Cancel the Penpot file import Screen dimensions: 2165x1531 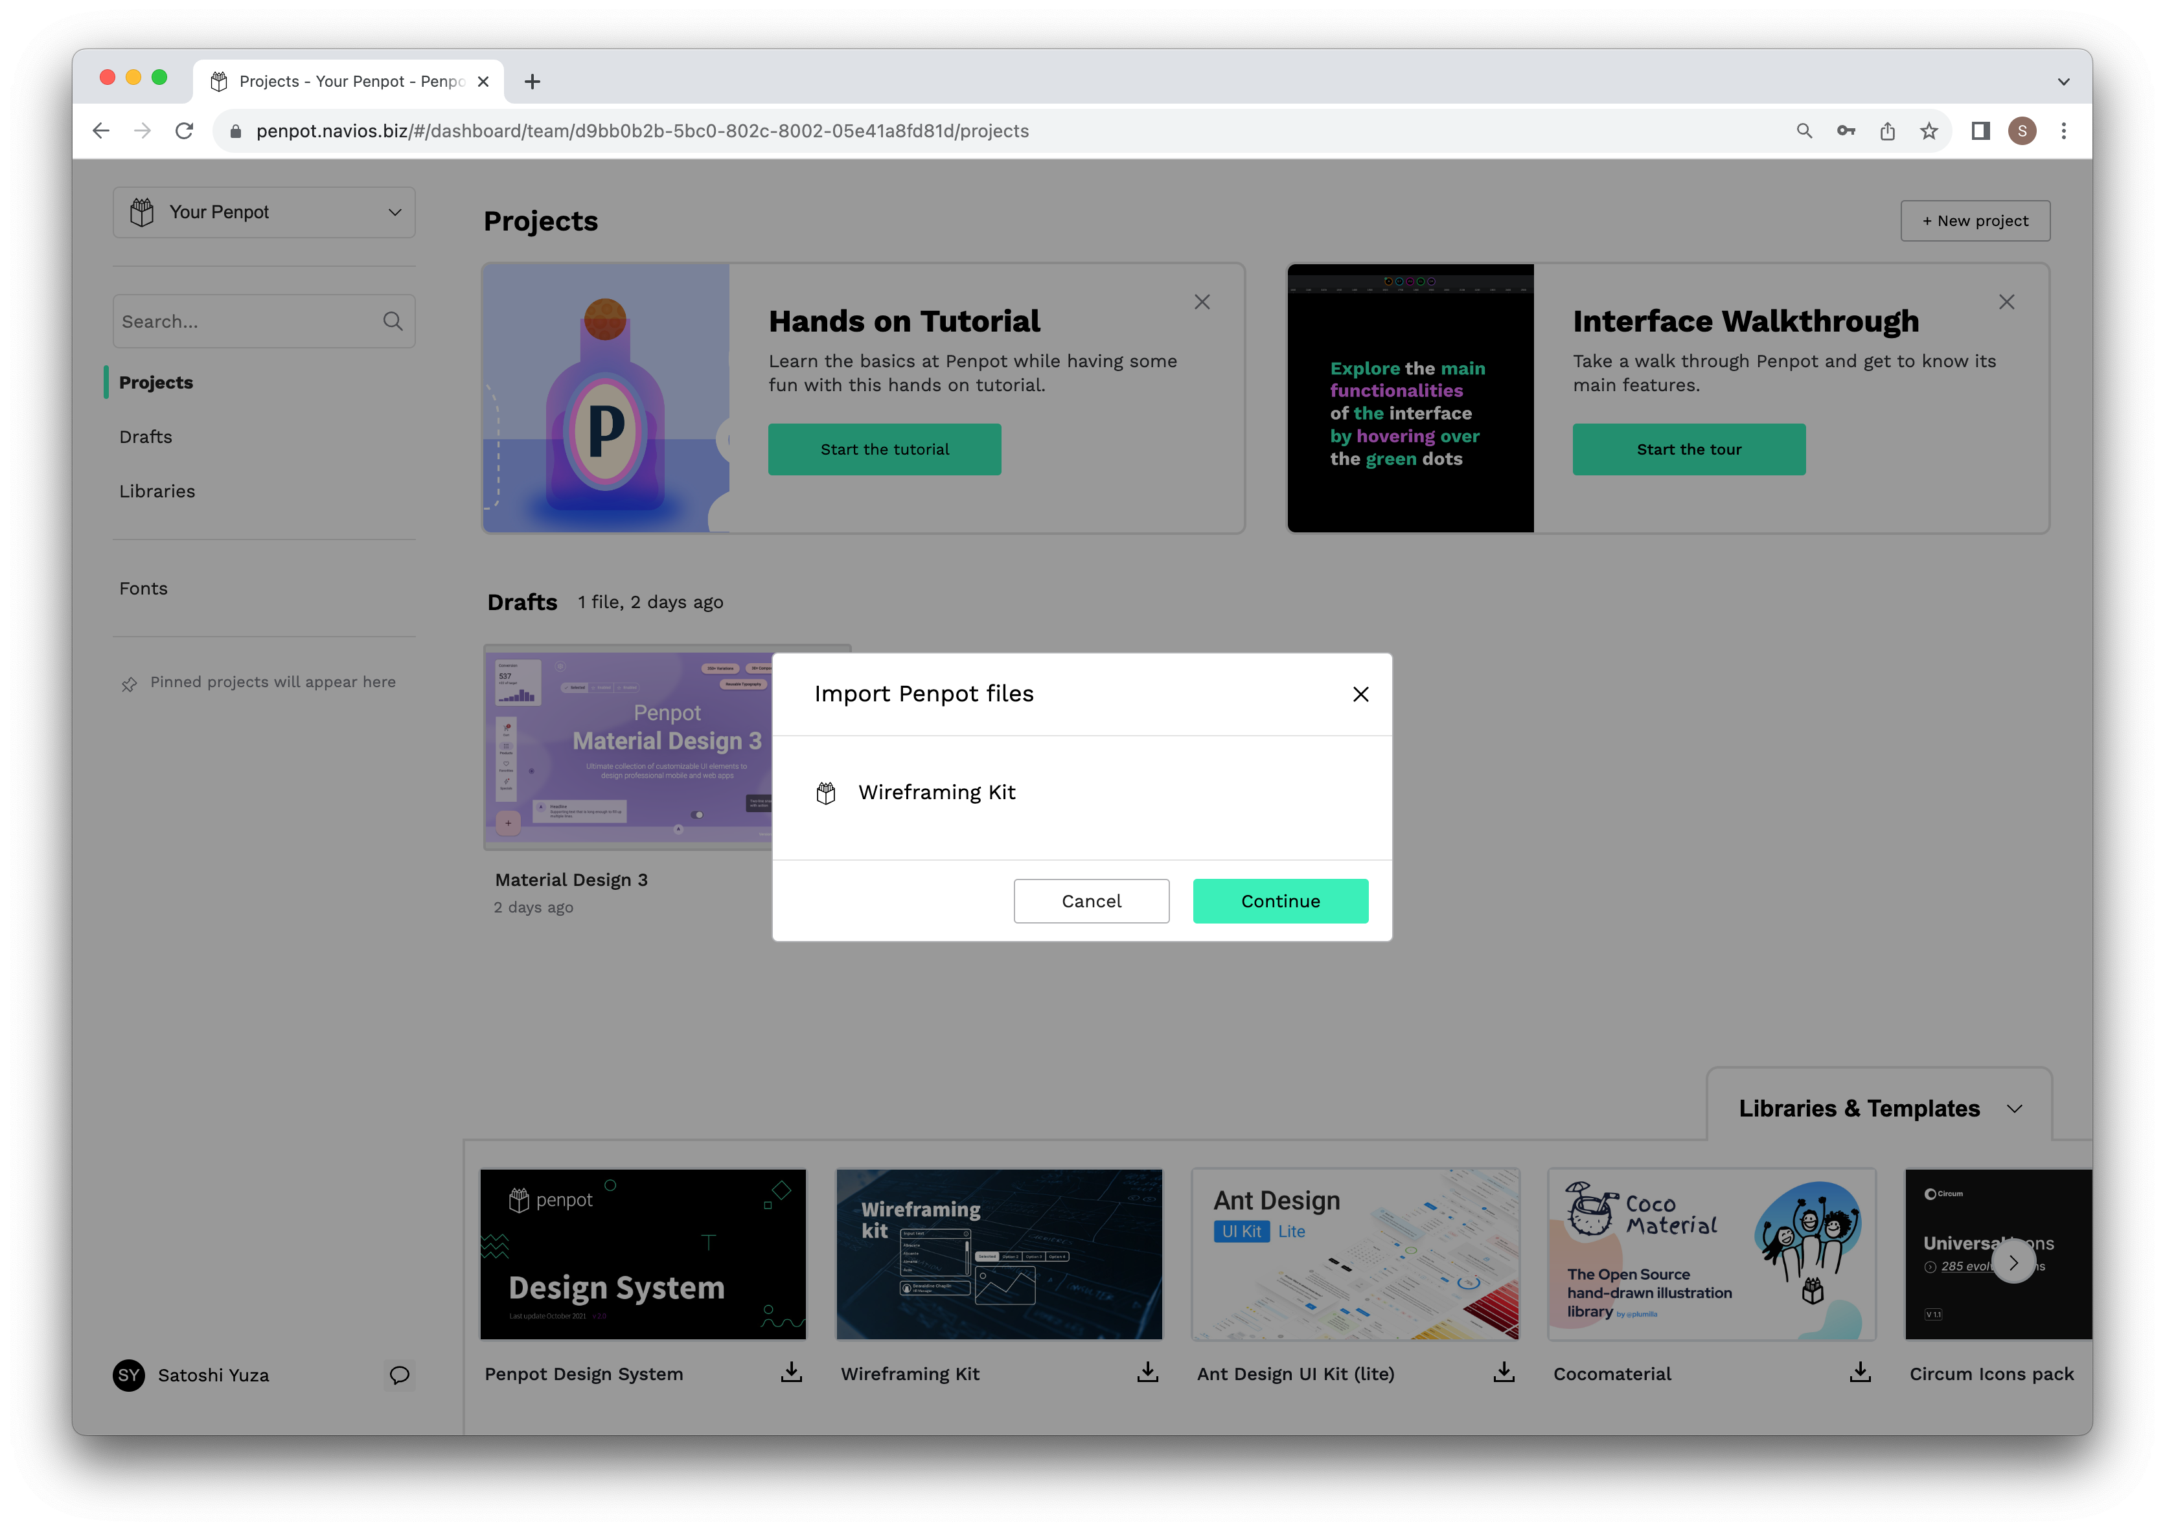1091,902
